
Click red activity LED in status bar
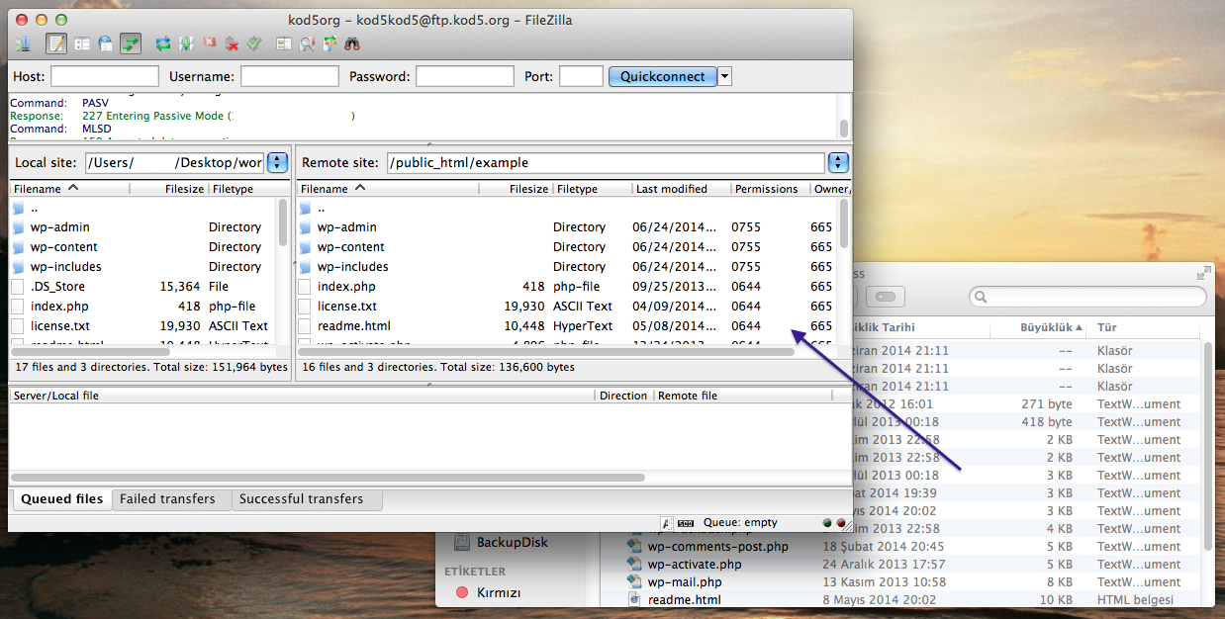coord(841,523)
